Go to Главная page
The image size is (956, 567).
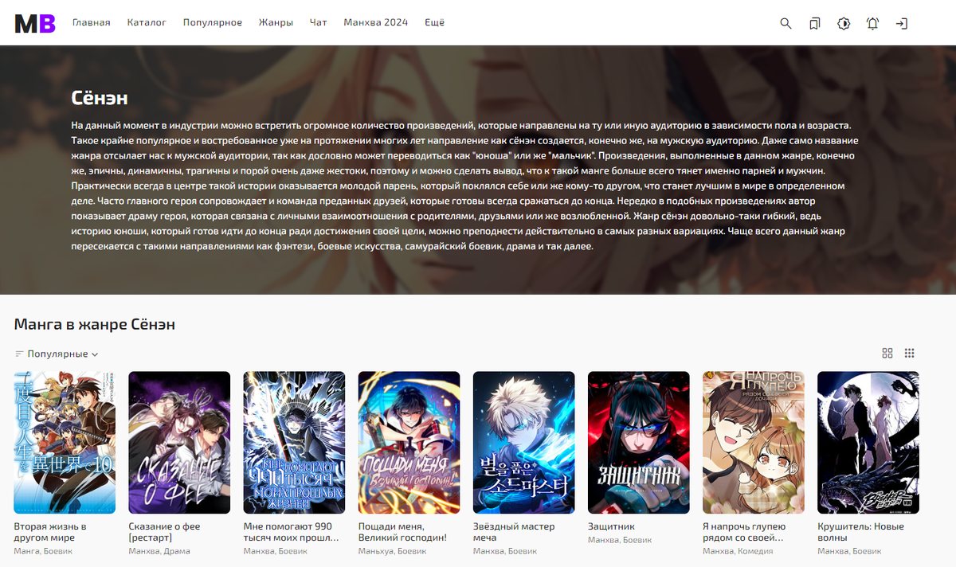[x=92, y=23]
